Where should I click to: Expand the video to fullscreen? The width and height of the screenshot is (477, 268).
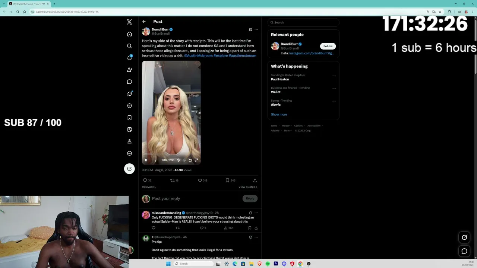196,160
